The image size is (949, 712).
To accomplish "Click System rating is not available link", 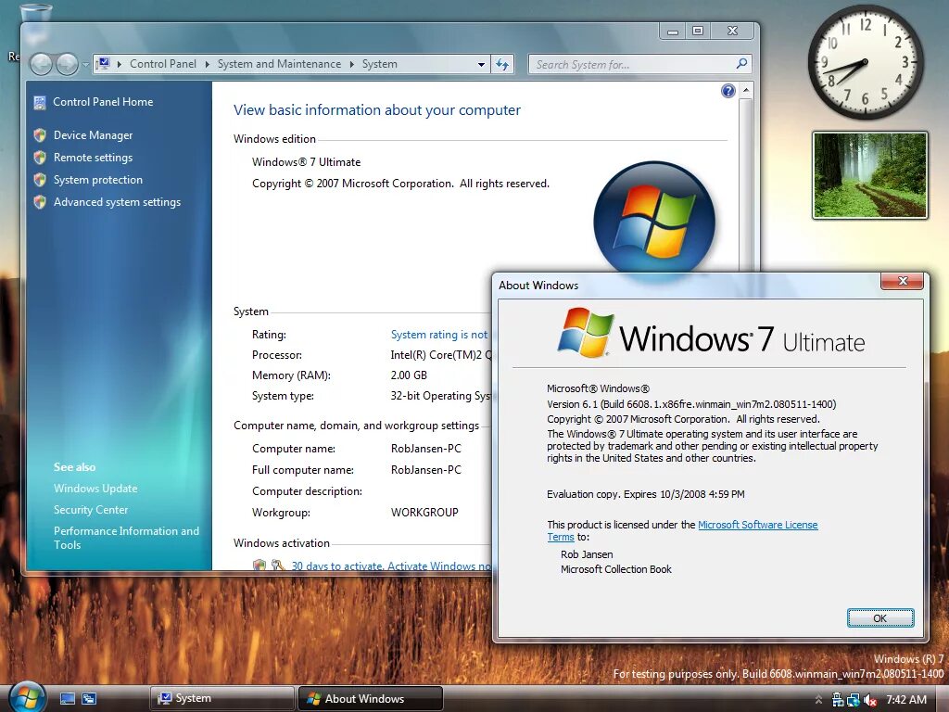I will tap(439, 334).
